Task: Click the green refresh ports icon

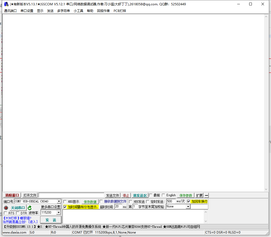Action: tap(30, 207)
